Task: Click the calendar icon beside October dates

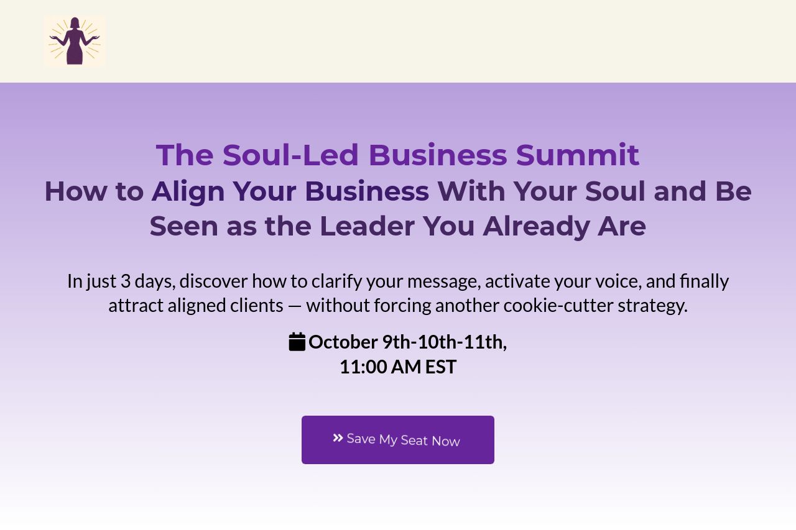Action: tap(297, 342)
